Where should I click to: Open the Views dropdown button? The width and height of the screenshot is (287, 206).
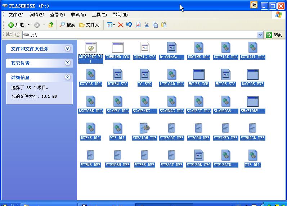point(111,25)
